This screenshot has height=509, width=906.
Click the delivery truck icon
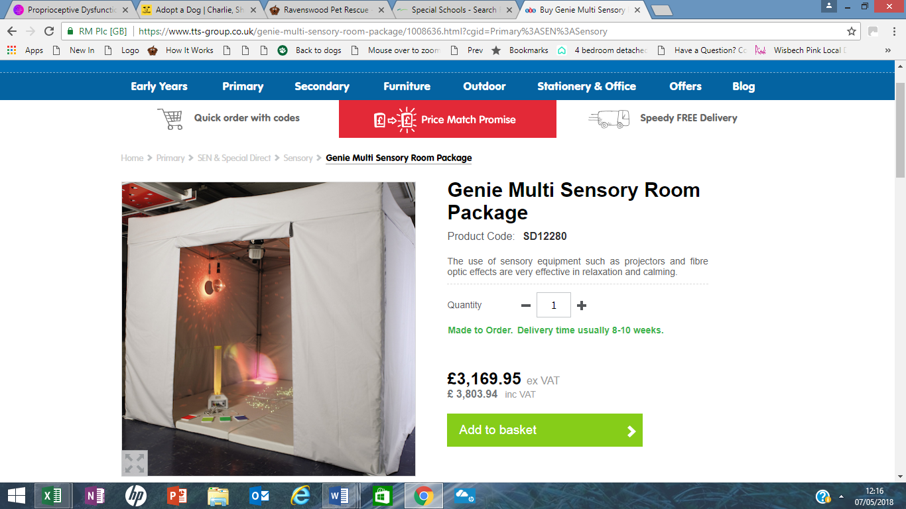tap(609, 119)
